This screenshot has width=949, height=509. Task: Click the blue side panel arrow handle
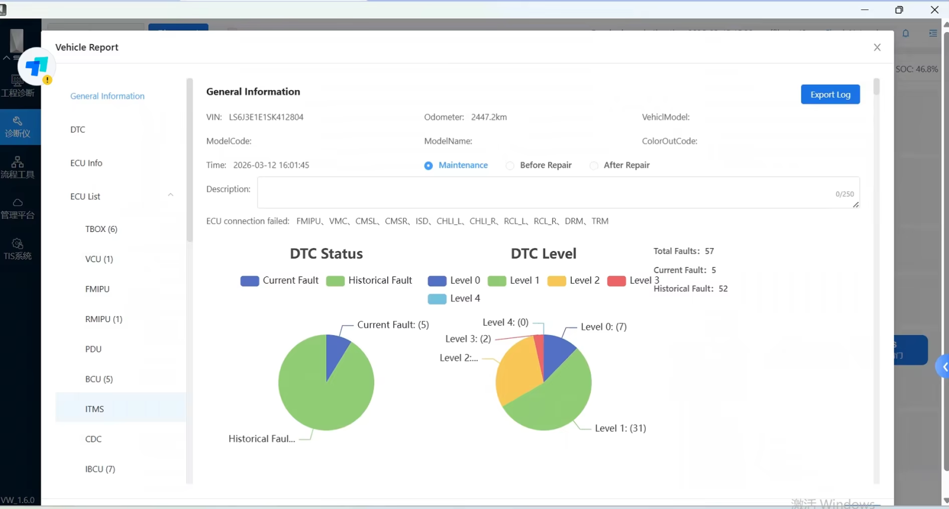(944, 367)
